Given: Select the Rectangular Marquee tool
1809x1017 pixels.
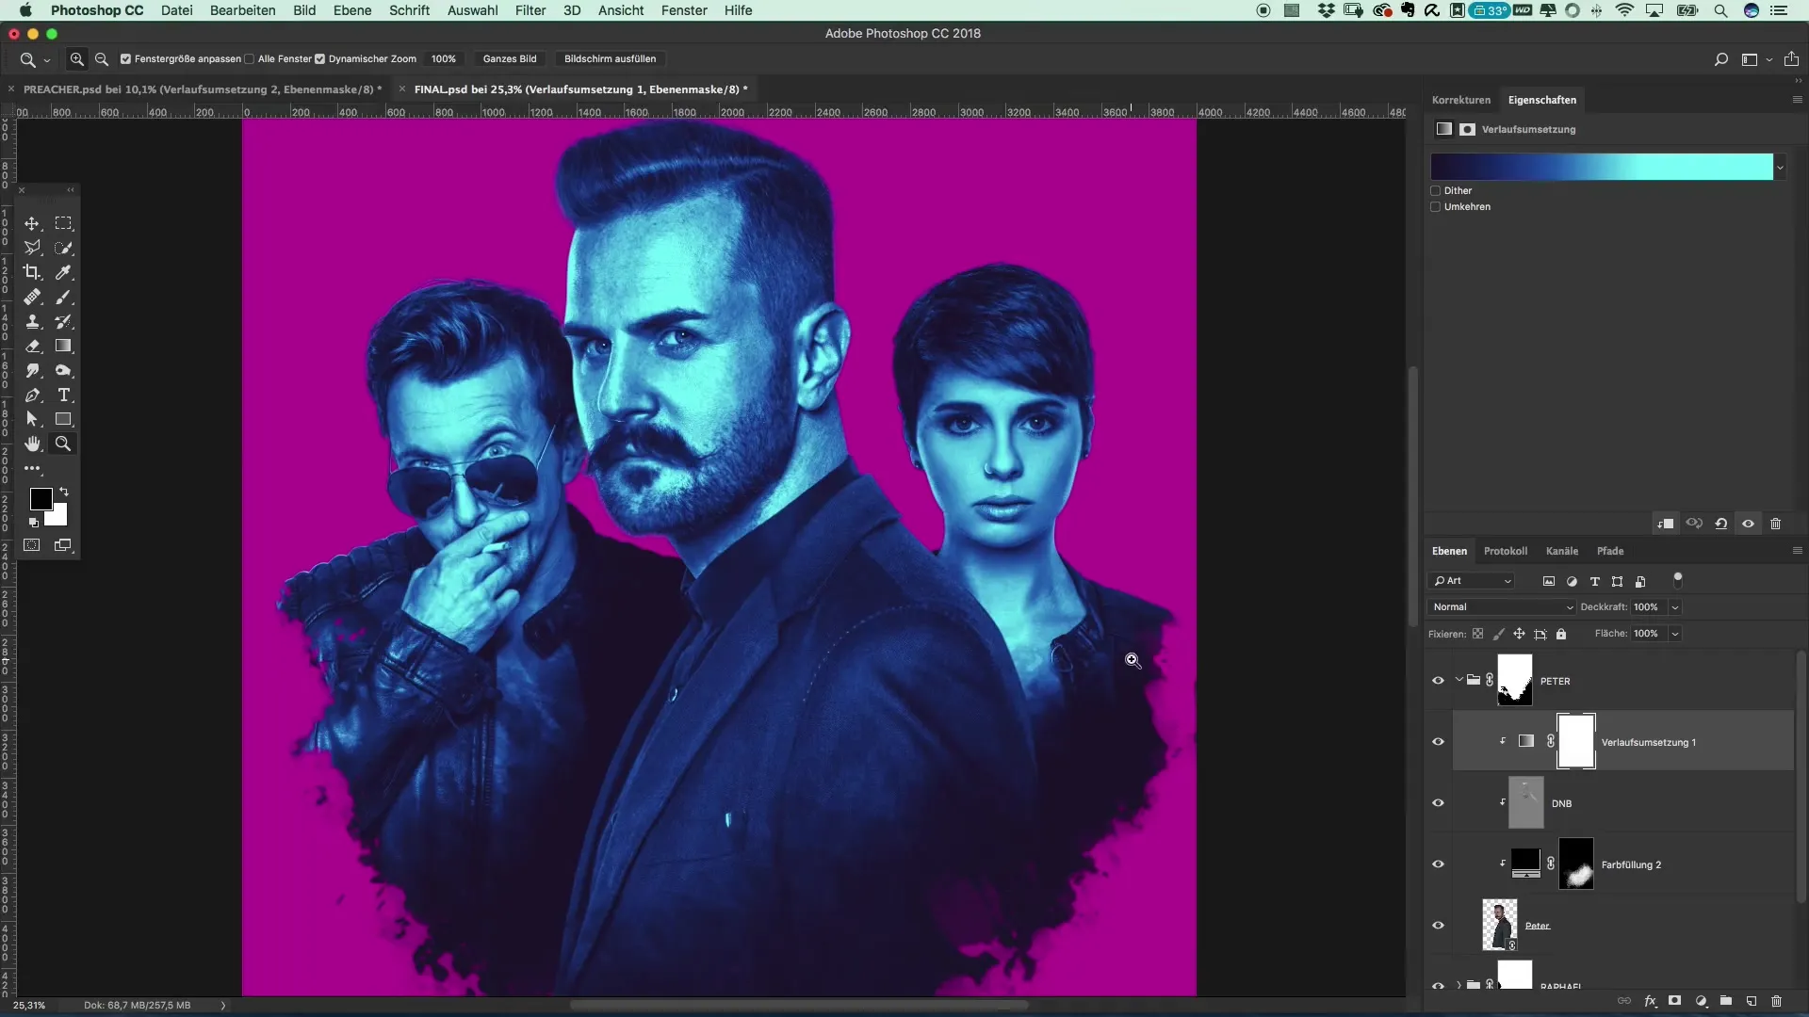Looking at the screenshot, I should tap(63, 223).
